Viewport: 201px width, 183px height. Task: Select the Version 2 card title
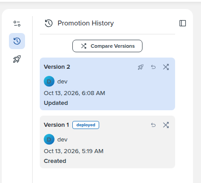pos(57,67)
